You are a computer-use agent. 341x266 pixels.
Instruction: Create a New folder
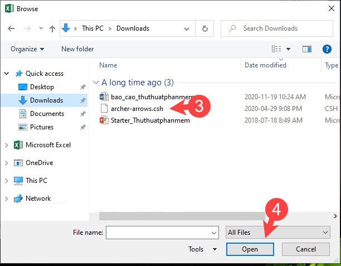click(77, 49)
